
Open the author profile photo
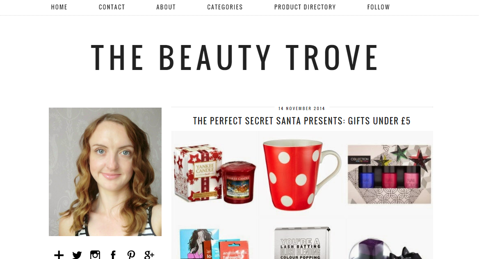click(105, 171)
